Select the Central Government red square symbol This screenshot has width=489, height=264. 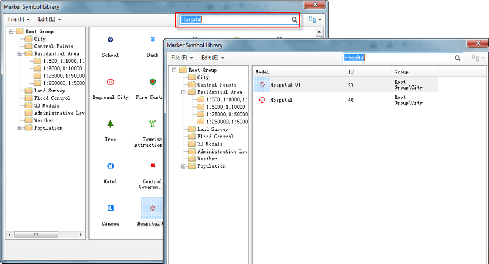coord(153,166)
